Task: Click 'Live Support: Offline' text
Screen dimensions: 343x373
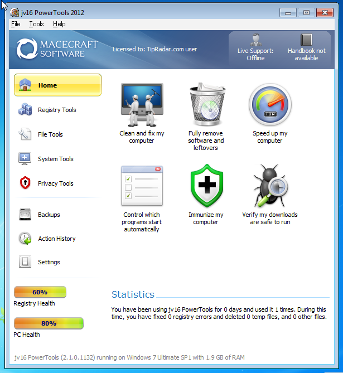Action: coord(255,54)
